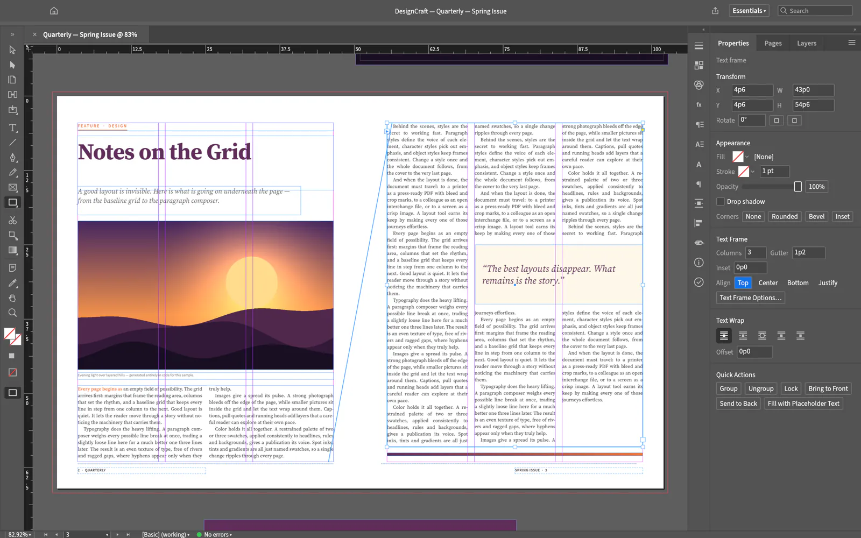Open the Fill swatch dropdown arrow

(747, 157)
